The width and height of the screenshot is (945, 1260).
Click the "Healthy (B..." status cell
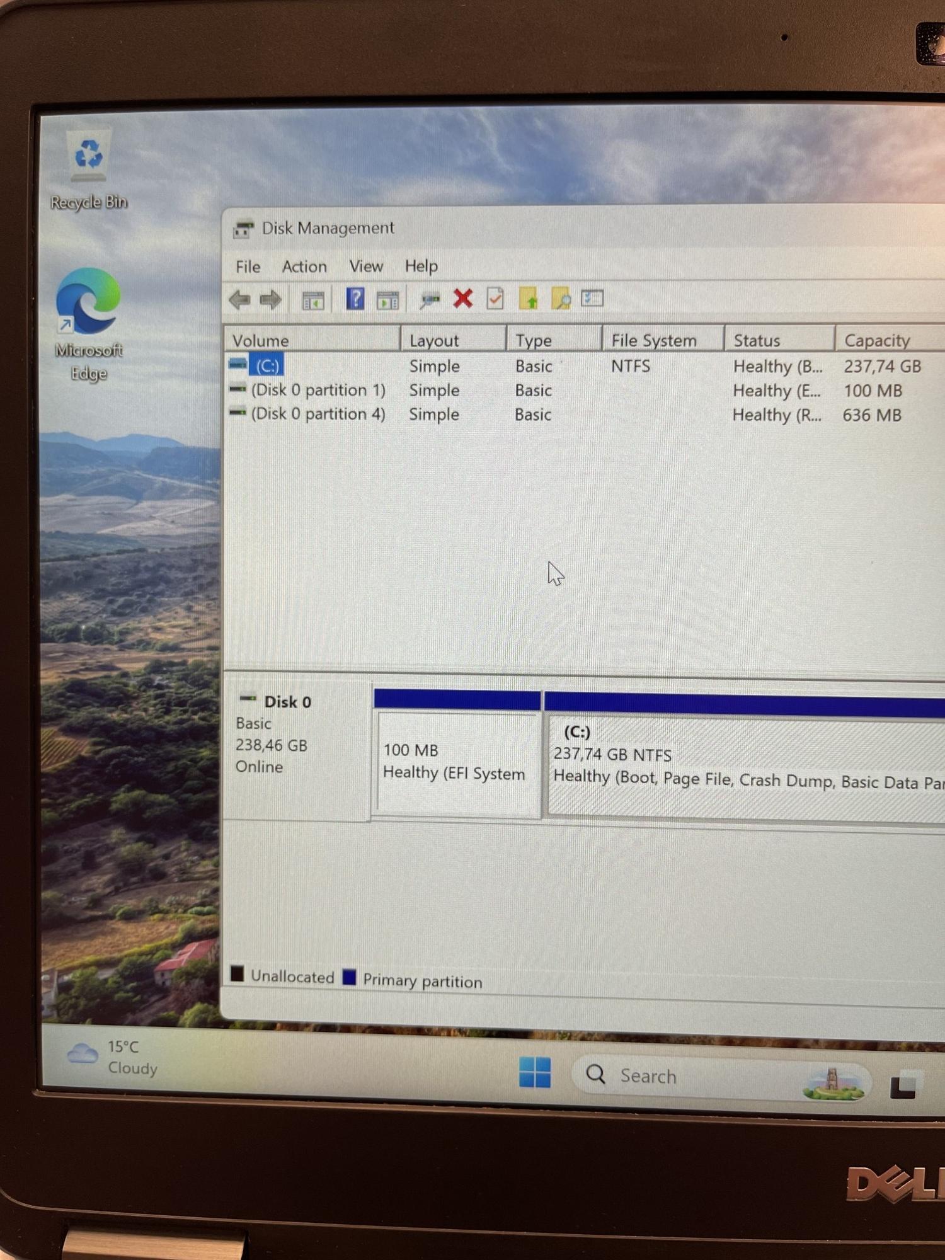point(778,366)
